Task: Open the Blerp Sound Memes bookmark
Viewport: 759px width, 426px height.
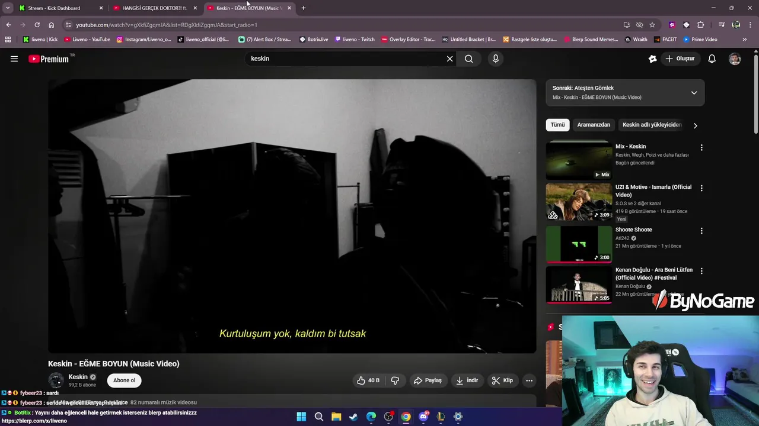Action: tap(591, 40)
